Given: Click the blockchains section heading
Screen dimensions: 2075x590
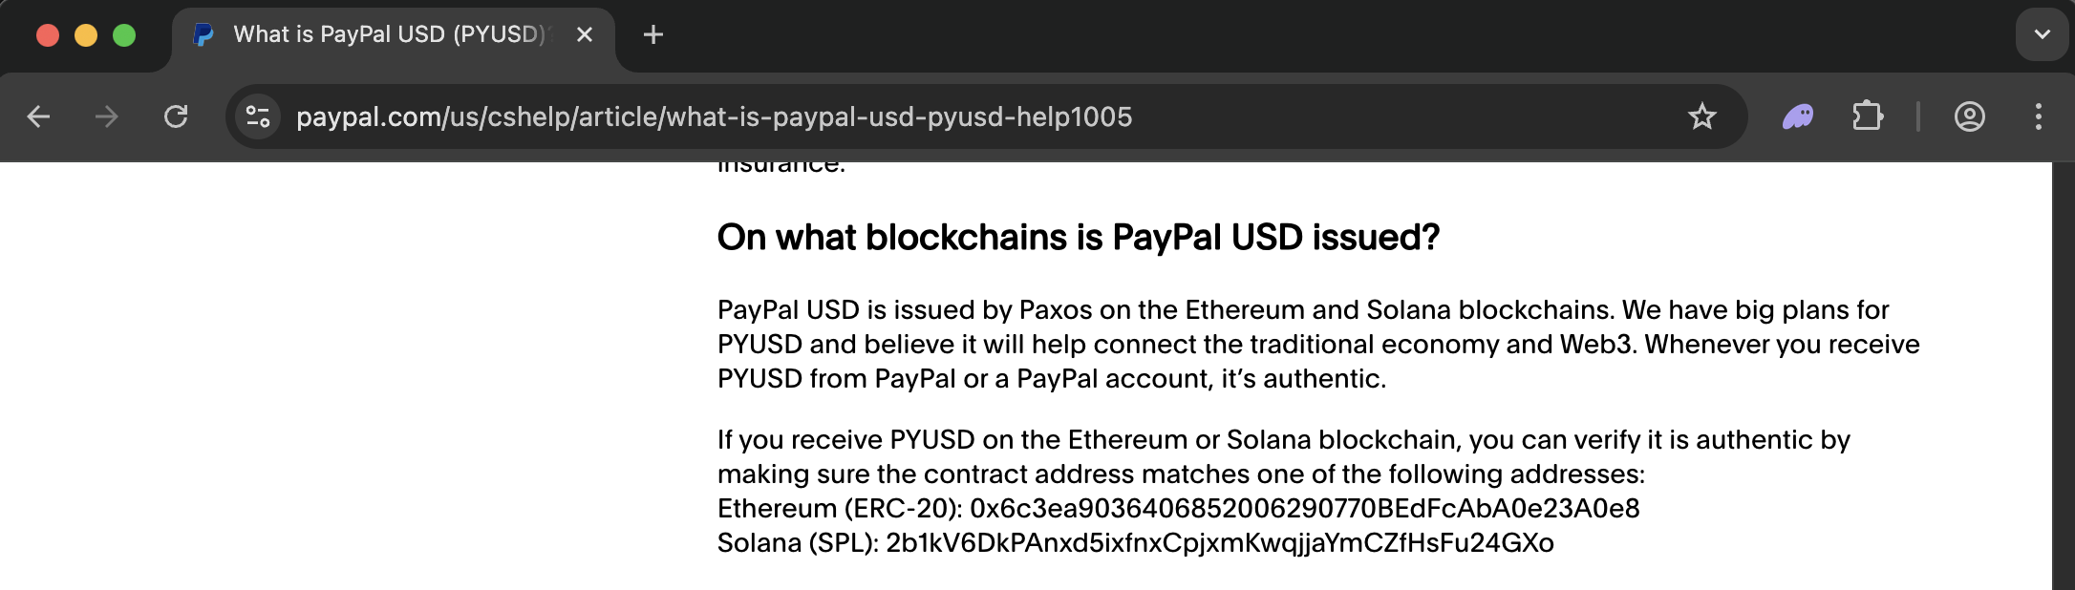Looking at the screenshot, I should (1078, 236).
